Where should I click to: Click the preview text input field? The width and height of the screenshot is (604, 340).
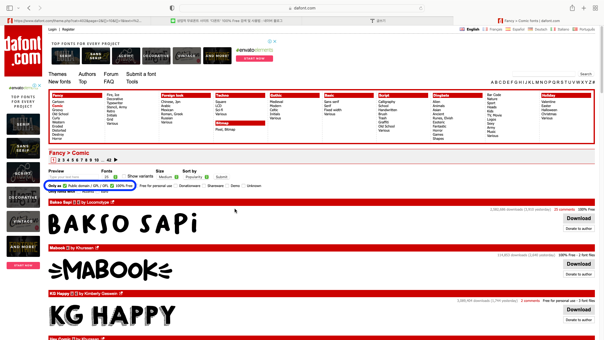(73, 177)
